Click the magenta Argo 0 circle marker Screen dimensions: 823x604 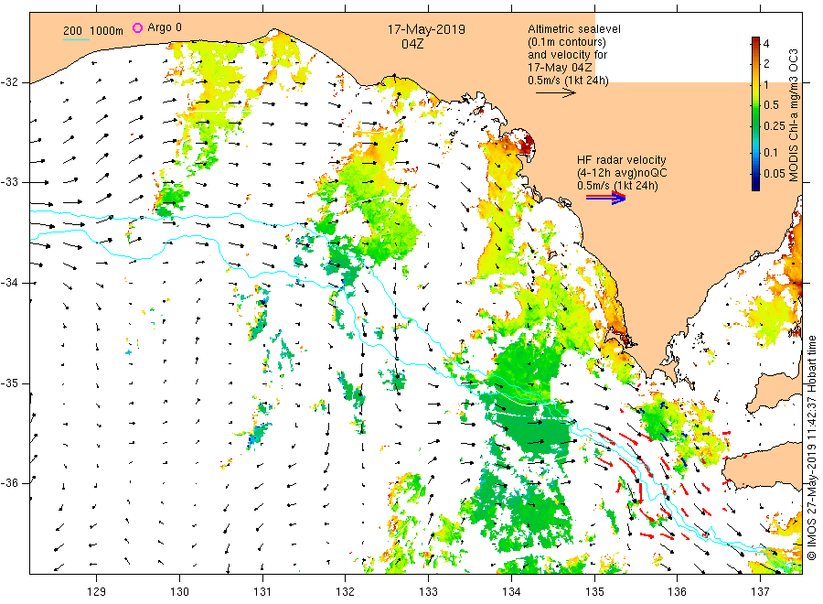coord(137,27)
